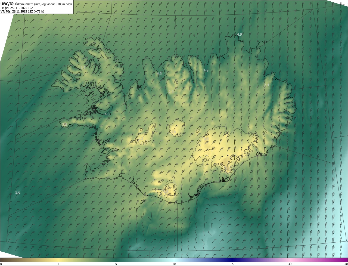
Task: Click the title 'UWC/IG: Úrkomumætti (mm) og vindur í 100m hæð'
Action: (x=36, y=4)
